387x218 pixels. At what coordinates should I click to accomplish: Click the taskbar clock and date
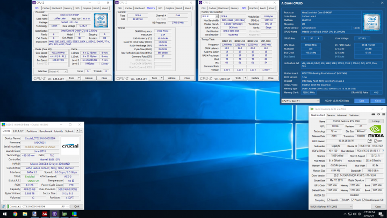point(369,214)
